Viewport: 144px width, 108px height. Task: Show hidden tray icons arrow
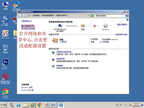[x=121, y=105]
